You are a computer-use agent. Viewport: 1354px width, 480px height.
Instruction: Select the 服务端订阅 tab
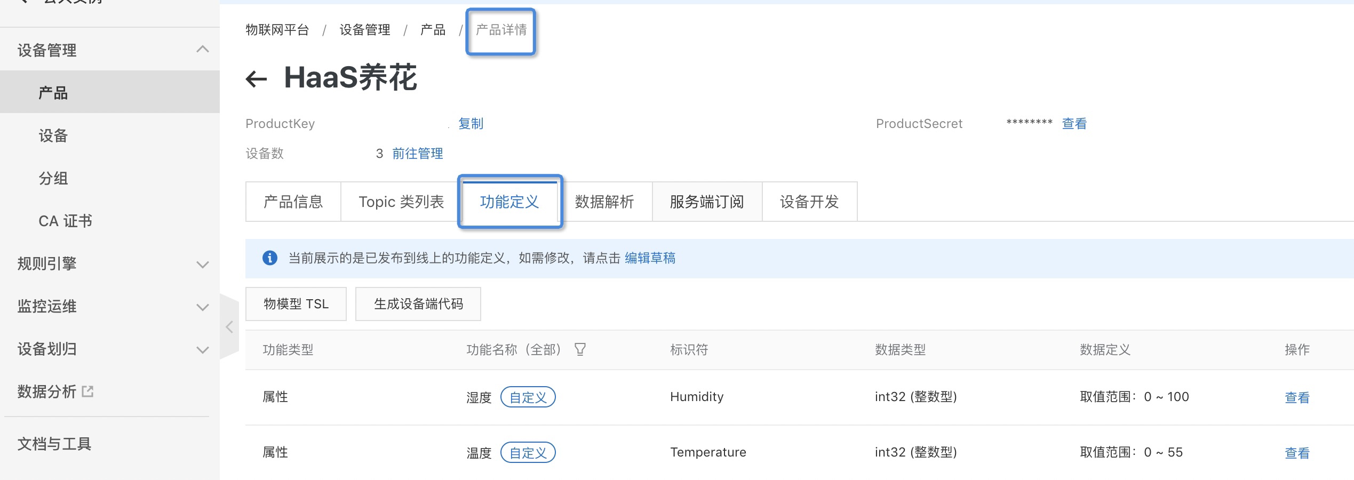click(x=707, y=202)
